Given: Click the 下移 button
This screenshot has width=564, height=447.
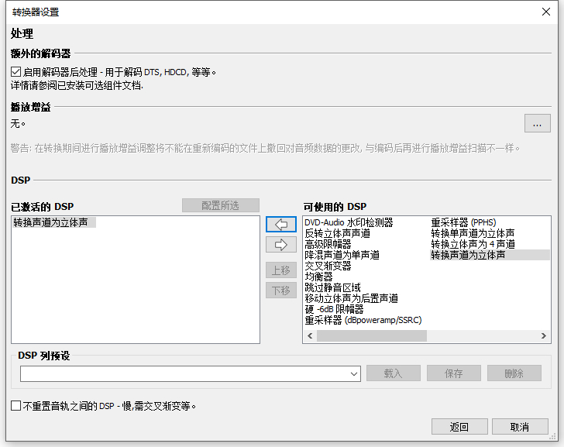Looking at the screenshot, I should pyautogui.click(x=281, y=291).
